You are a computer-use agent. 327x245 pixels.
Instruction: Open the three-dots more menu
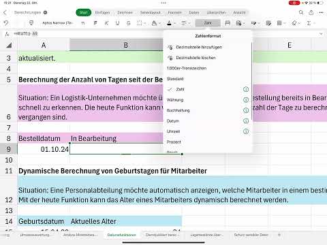pyautogui.click(x=322, y=12)
